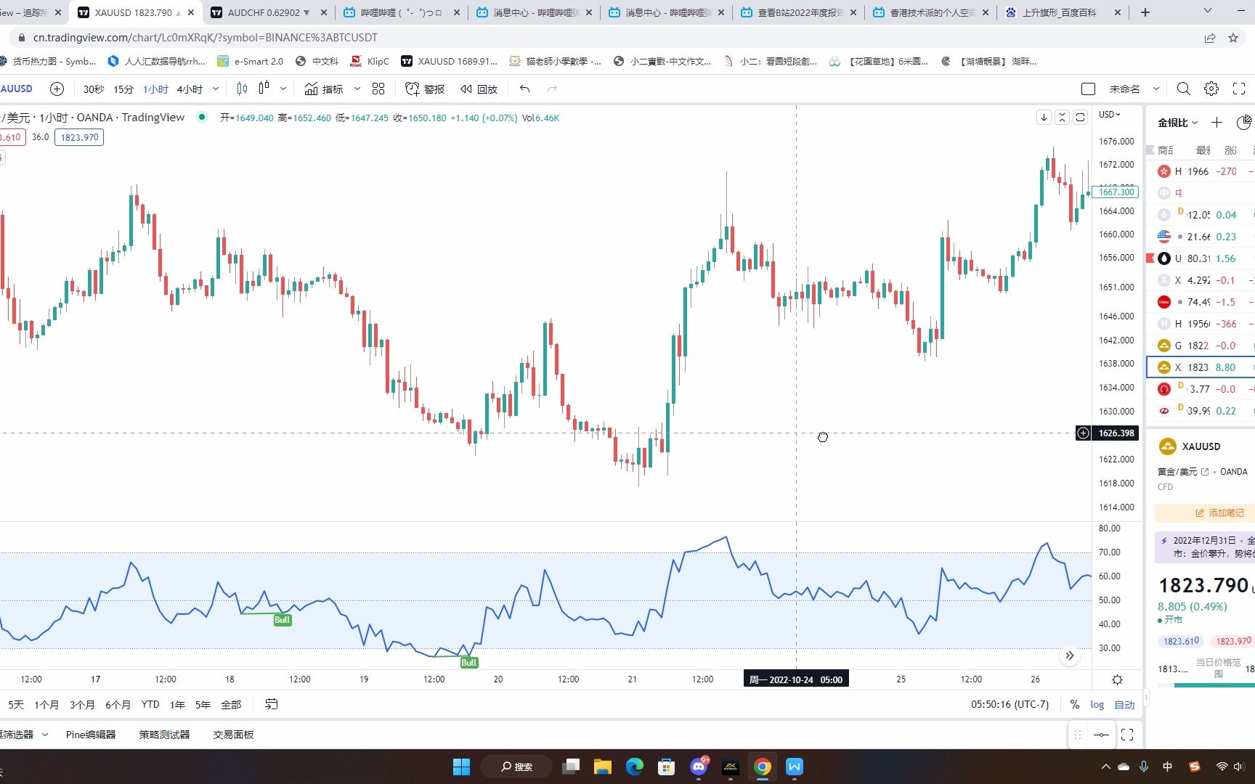1255x784 pixels.
Task: Click the browser address bar URL
Action: [x=206, y=38]
